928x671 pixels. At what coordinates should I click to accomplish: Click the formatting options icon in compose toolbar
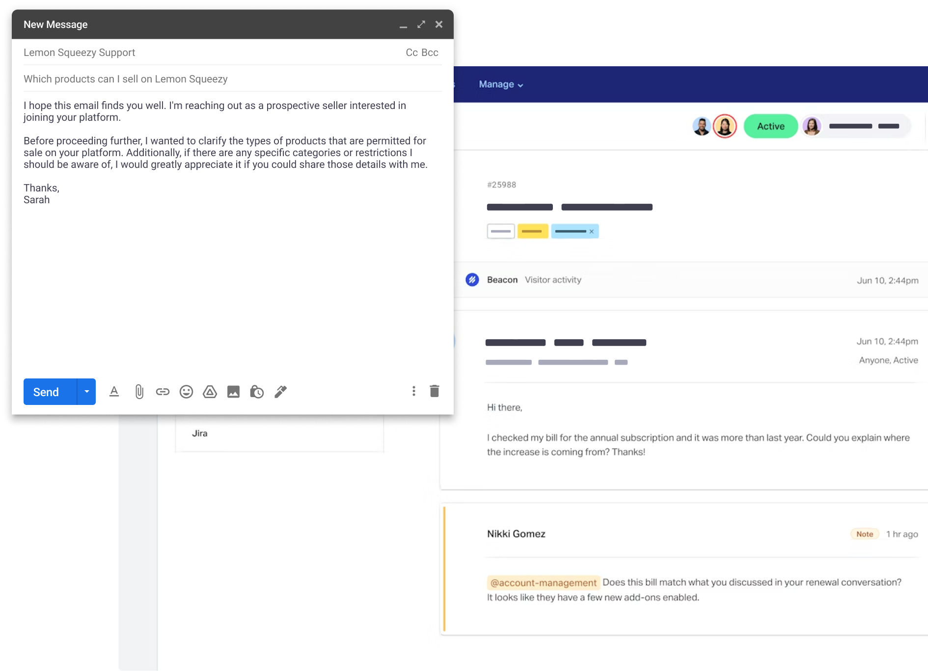(114, 392)
